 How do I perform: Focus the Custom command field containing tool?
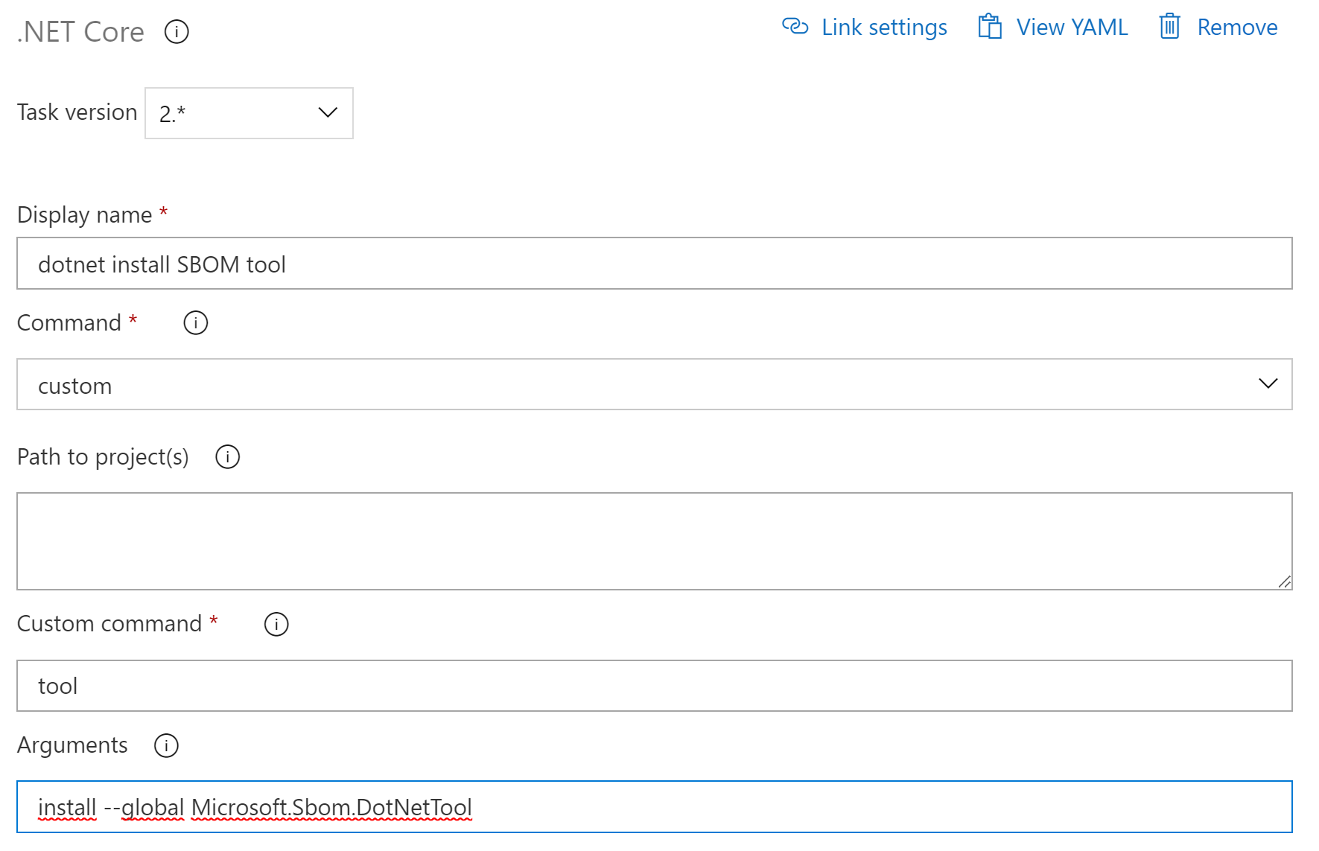point(655,686)
